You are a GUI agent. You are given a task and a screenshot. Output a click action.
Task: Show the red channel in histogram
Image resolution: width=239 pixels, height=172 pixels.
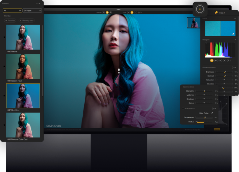[216, 61]
